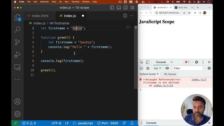Toggle the secondary side bar layout icon

point(125,8)
